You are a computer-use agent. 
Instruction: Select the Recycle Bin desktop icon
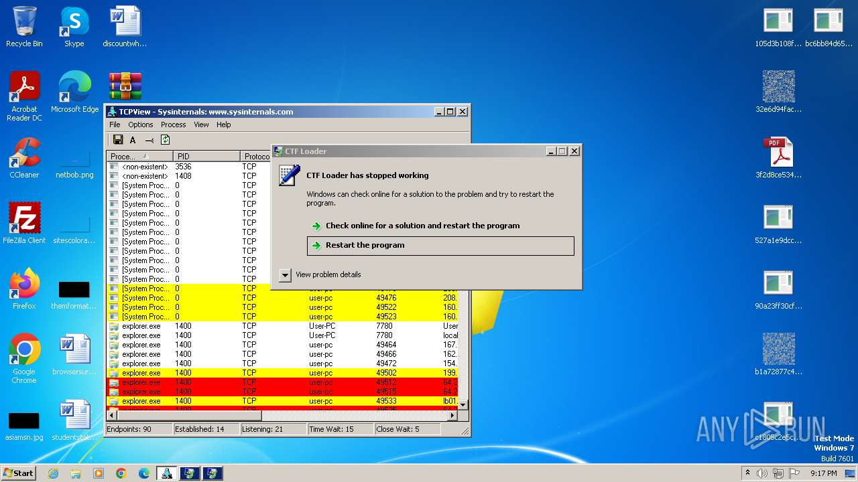click(24, 27)
